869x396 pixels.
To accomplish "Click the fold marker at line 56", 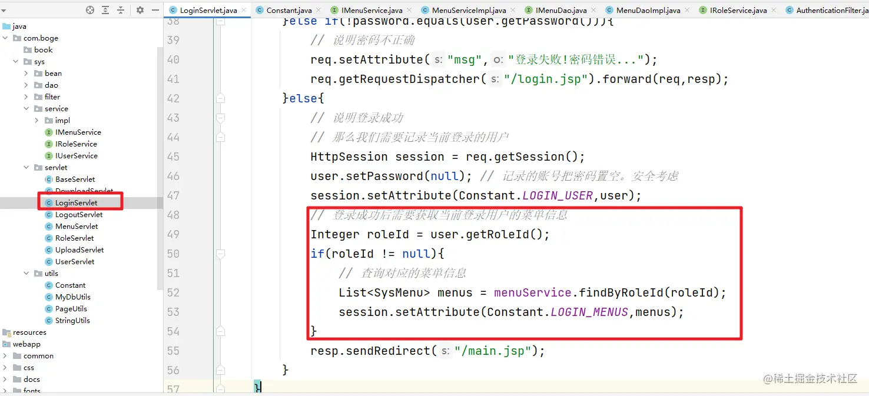I will (220, 370).
